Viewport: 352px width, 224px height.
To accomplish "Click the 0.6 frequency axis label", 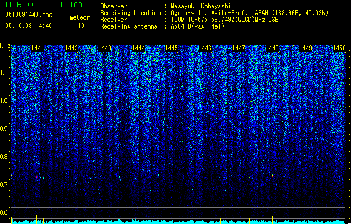I will point(4,213).
